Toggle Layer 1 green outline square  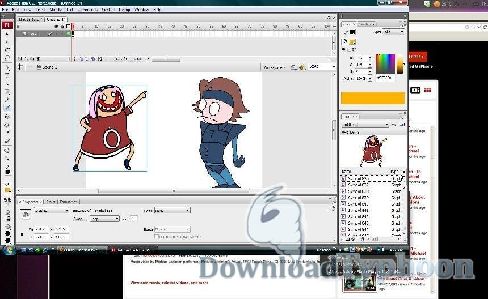pos(69,33)
